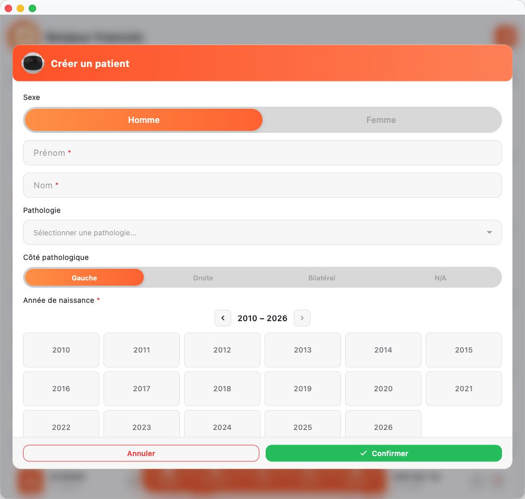Select Homme as the sex
The image size is (525, 499).
(144, 120)
